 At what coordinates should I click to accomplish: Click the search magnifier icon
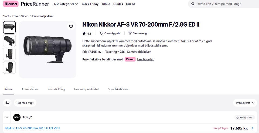pos(193,4)
